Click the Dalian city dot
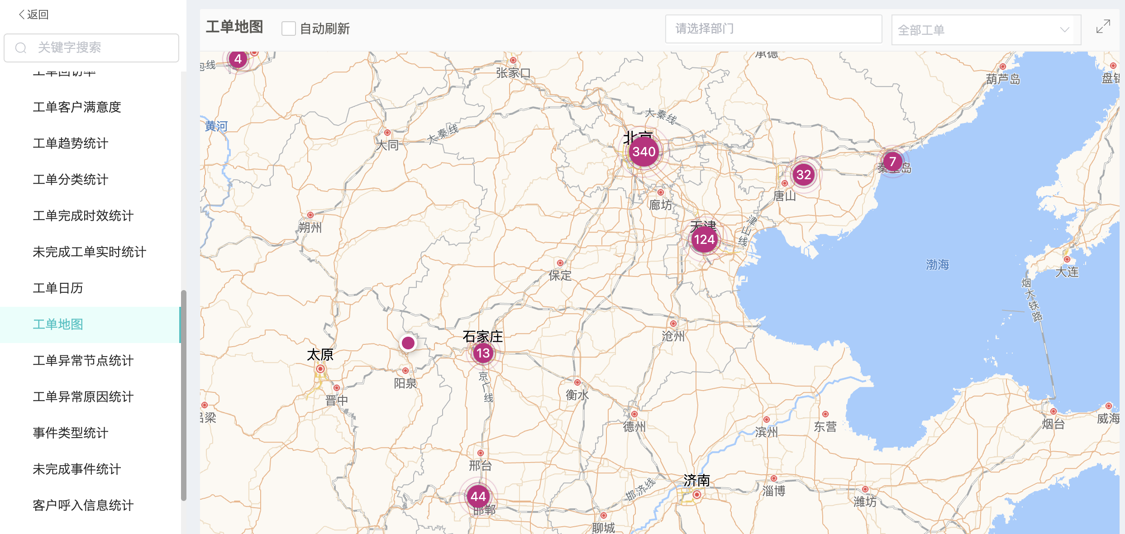The width and height of the screenshot is (1125, 534). (1067, 259)
